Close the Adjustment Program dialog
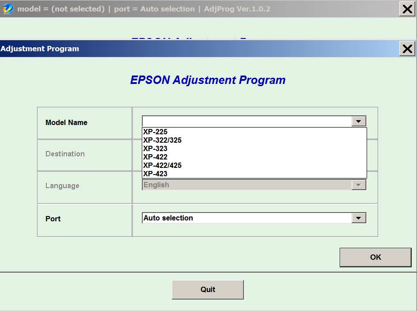The height and width of the screenshot is (311, 417). point(407,49)
